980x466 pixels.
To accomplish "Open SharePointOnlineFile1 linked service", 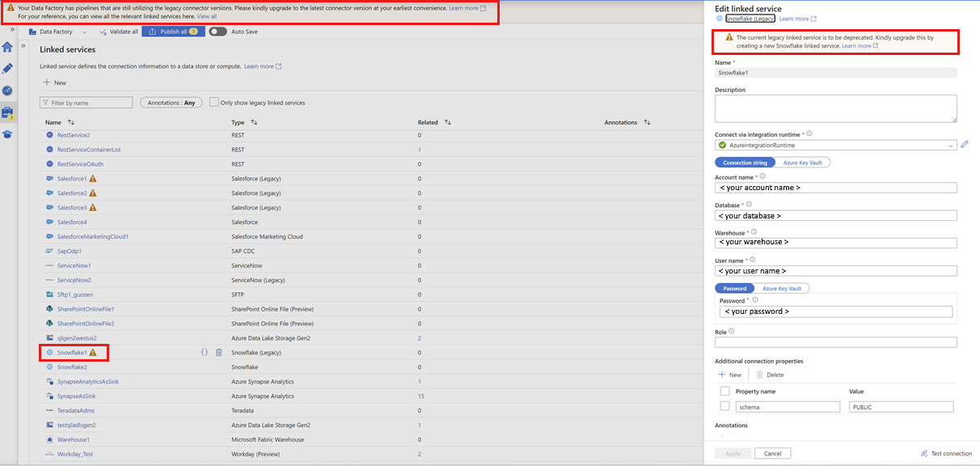I will click(86, 309).
